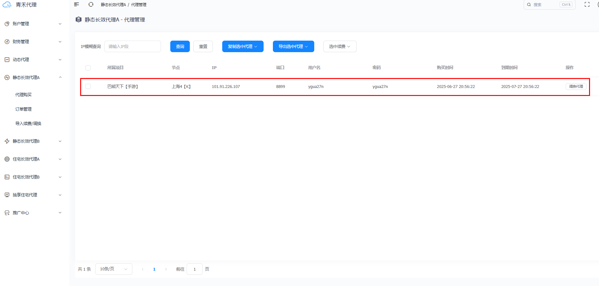Viewport: 599px width, 286px height.
Task: Open the 10条/页 page size selector
Action: pyautogui.click(x=114, y=269)
